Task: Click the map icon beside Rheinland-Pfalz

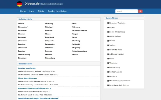Action: [108, 50]
